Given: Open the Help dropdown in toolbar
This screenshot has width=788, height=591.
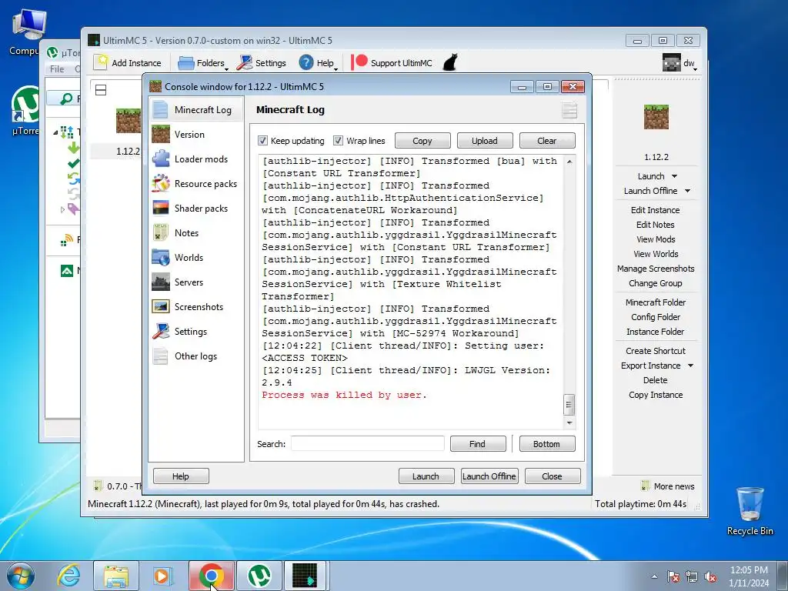Looking at the screenshot, I should (x=319, y=63).
